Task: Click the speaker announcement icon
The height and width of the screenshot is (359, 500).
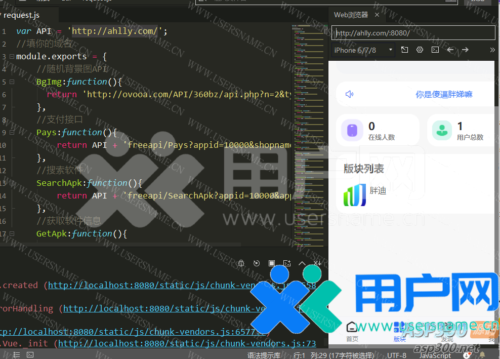Action: click(349, 94)
